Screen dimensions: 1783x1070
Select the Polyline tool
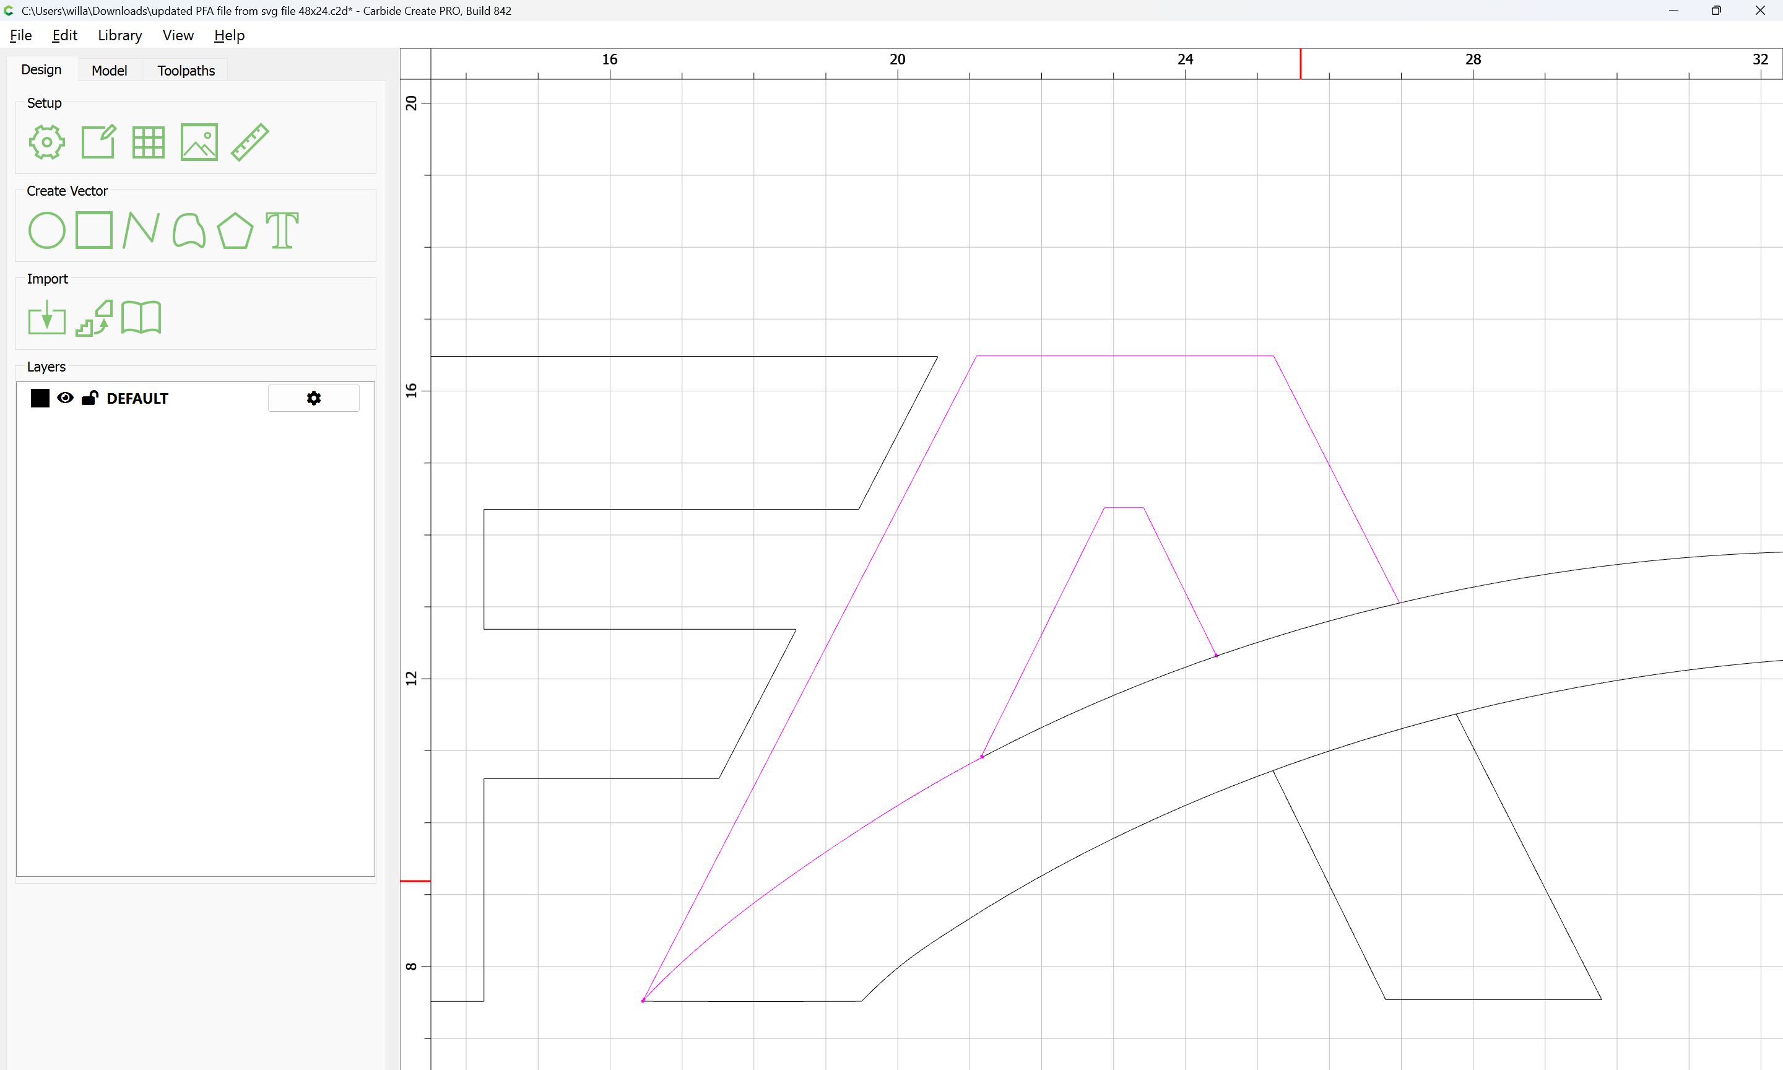[x=141, y=231]
